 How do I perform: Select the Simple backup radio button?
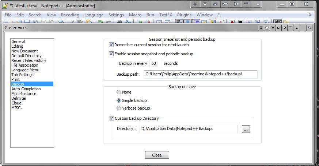coord(119,100)
